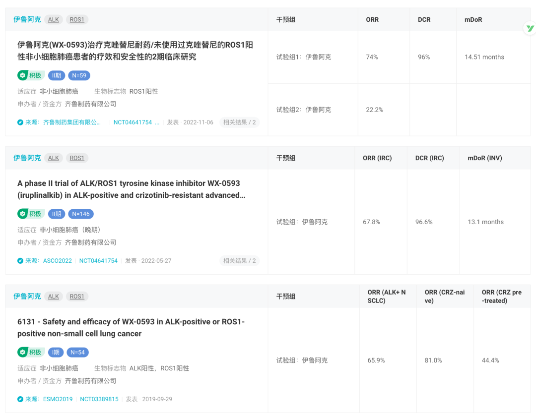
Task: Click ROS1阳性 biomarker in the first card
Action: coord(143,92)
